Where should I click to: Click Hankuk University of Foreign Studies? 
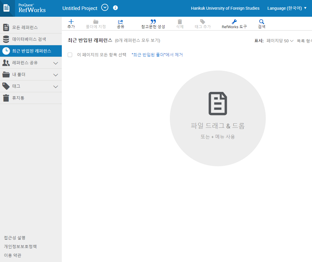tap(225, 8)
